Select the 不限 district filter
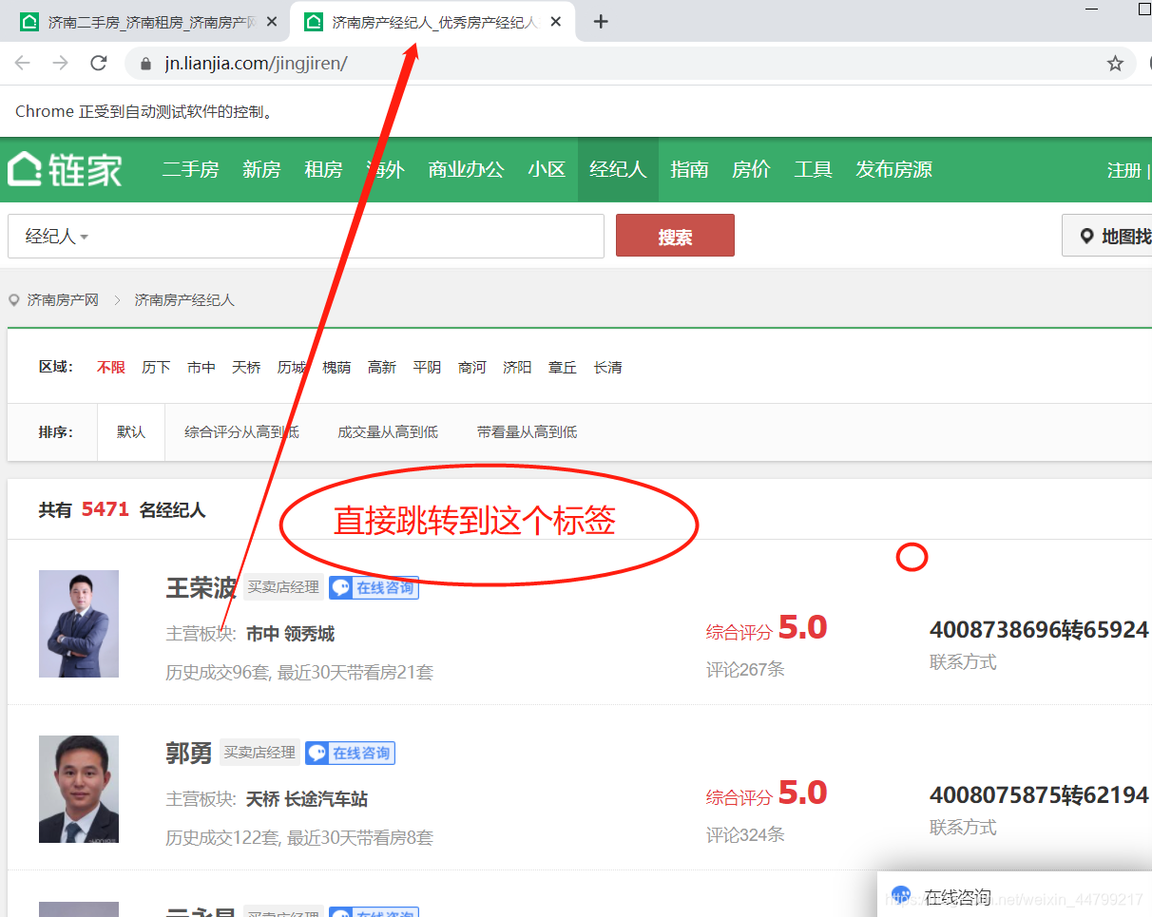The width and height of the screenshot is (1152, 917). click(x=111, y=367)
